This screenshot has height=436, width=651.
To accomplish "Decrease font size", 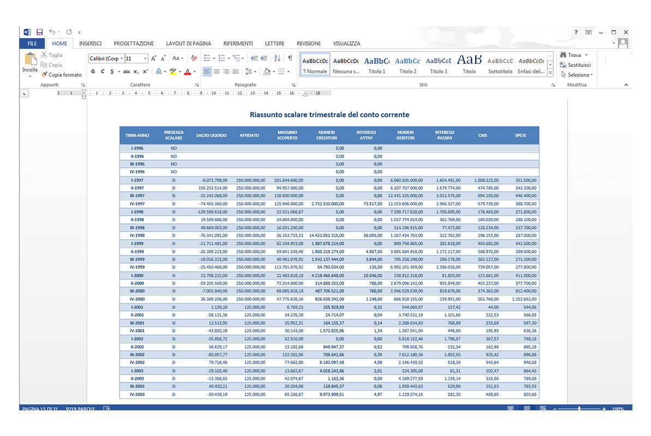I will pos(163,58).
